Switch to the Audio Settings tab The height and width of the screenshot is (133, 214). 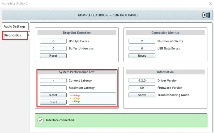tap(15, 26)
